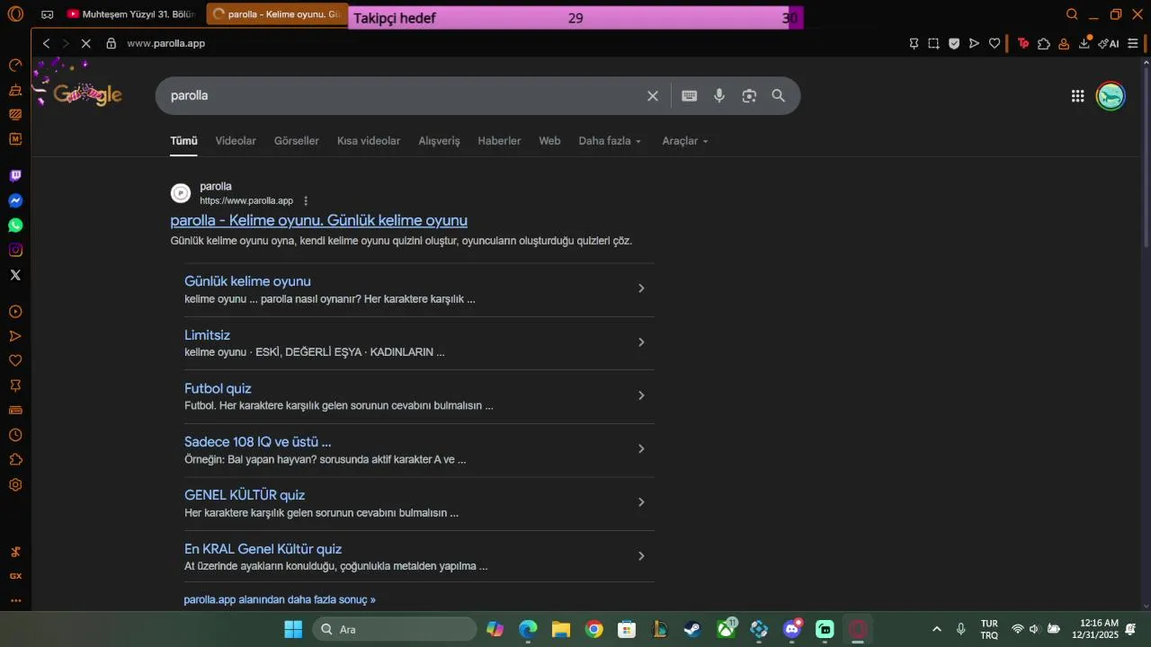This screenshot has height=647, width=1151.
Task: Open the Downloads icon in toolbar
Action: tap(1084, 43)
